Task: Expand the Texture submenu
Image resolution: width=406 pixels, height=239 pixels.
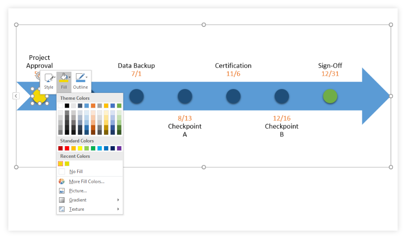Action: [x=118, y=209]
